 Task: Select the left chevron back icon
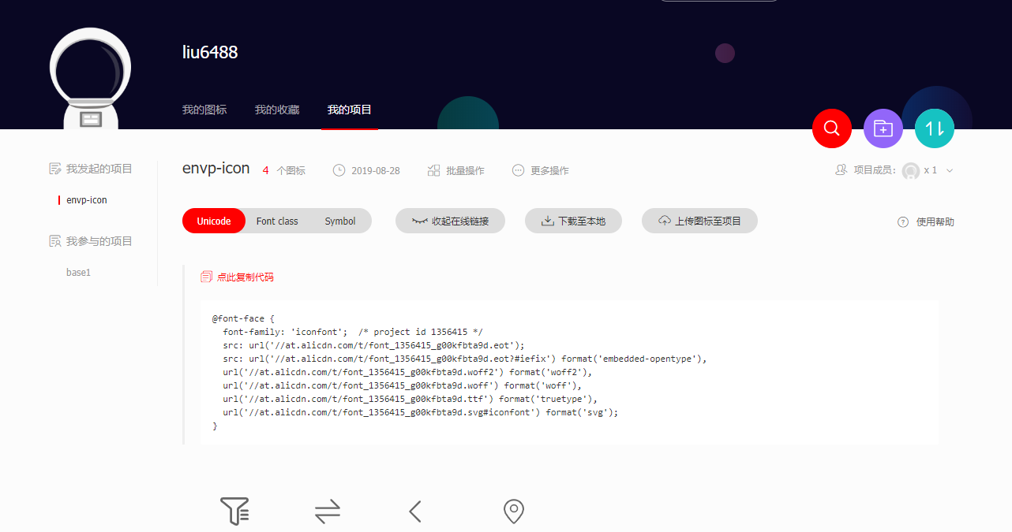click(x=415, y=512)
